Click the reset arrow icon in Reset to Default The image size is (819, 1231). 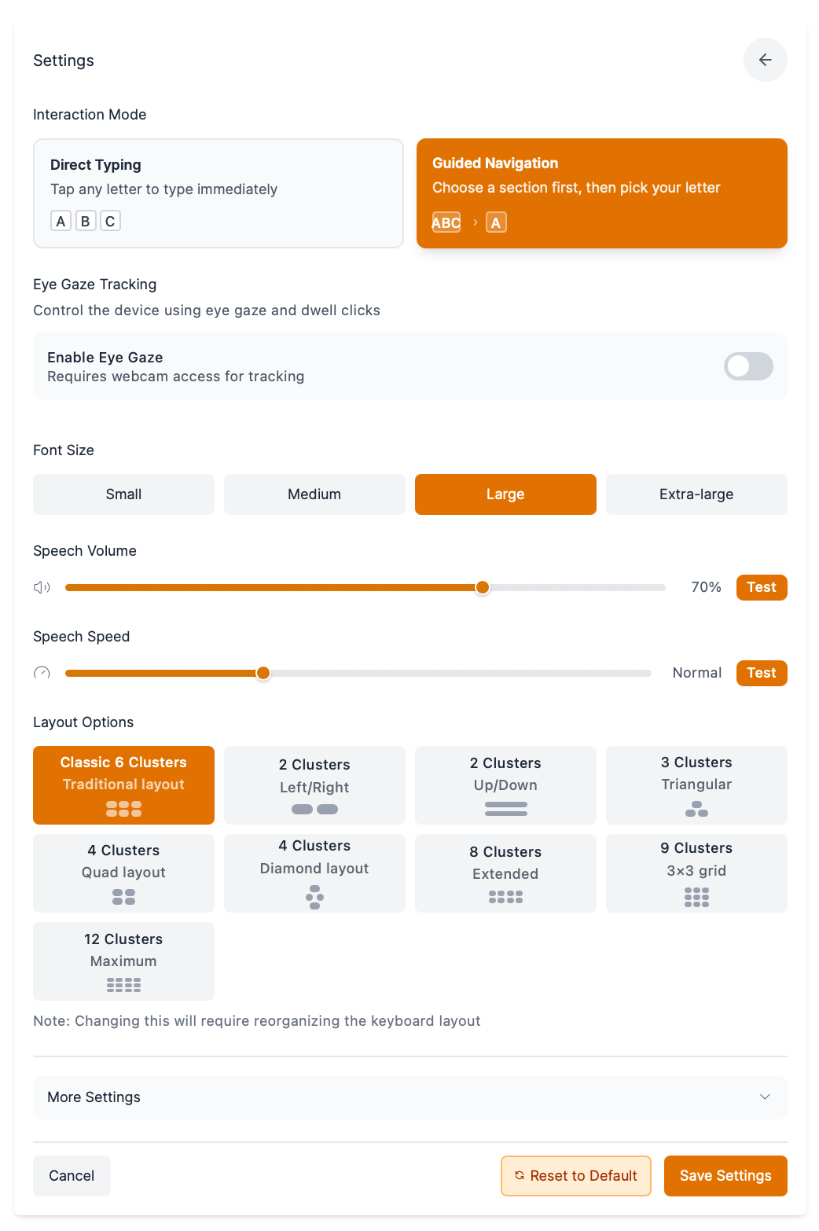coord(520,1175)
